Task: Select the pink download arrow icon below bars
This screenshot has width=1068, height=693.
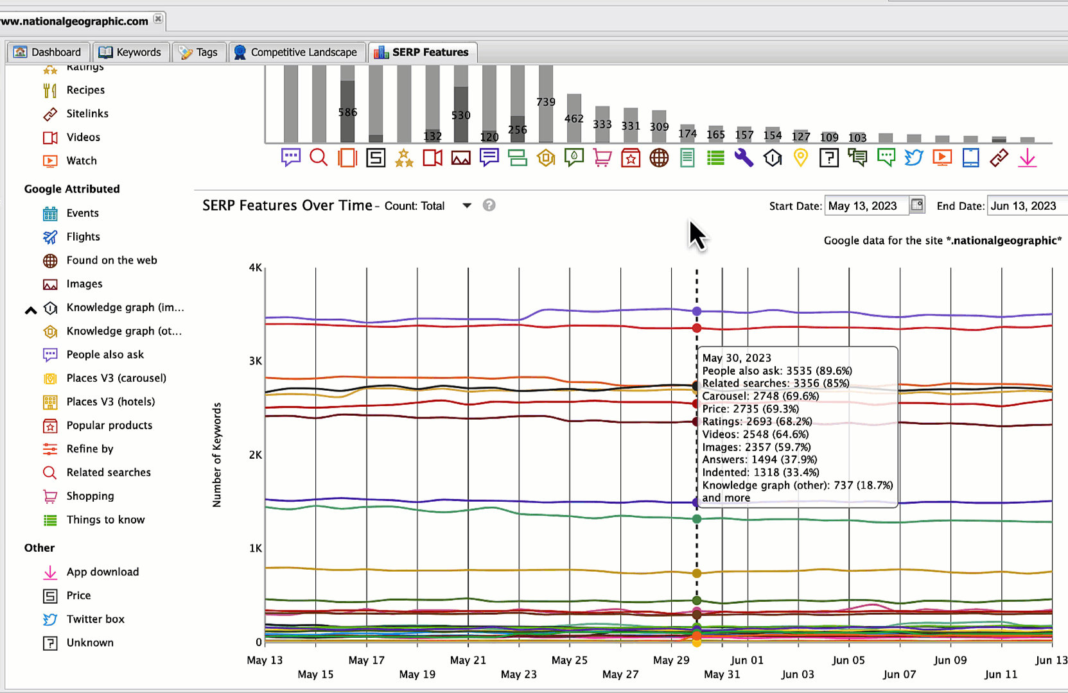Action: [1027, 157]
